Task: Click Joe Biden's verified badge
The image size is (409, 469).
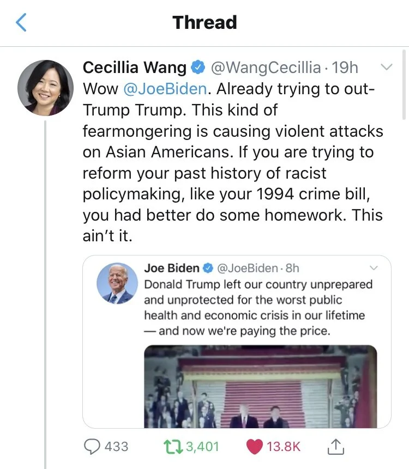Action: tap(208, 268)
